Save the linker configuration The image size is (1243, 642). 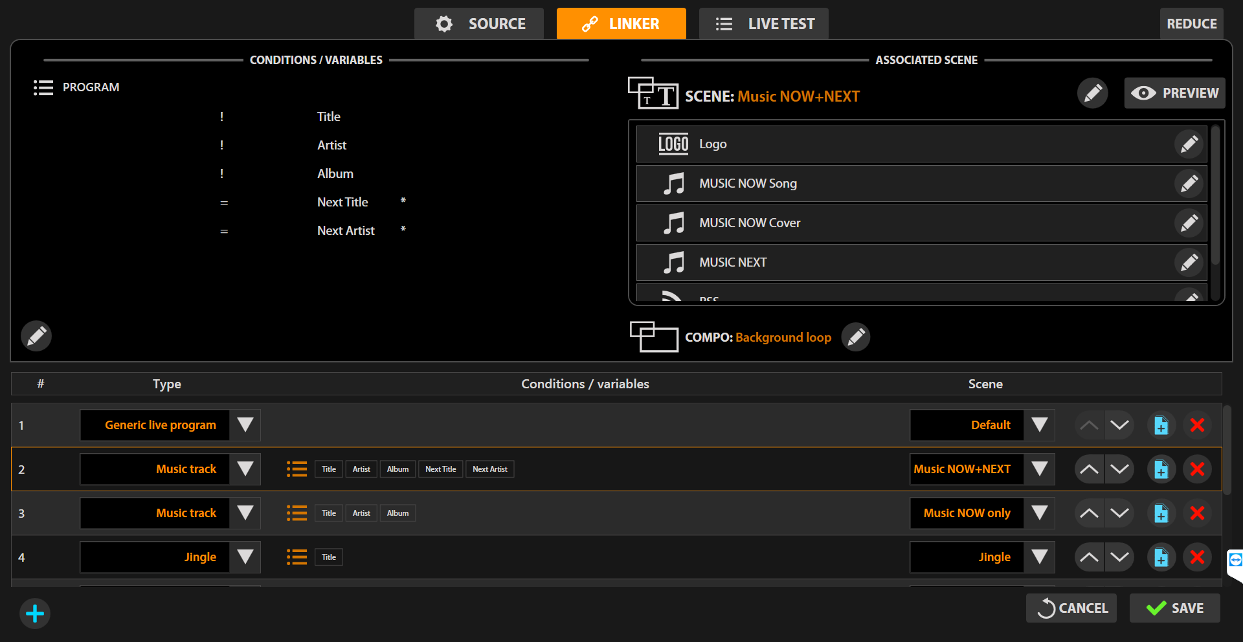click(1174, 608)
